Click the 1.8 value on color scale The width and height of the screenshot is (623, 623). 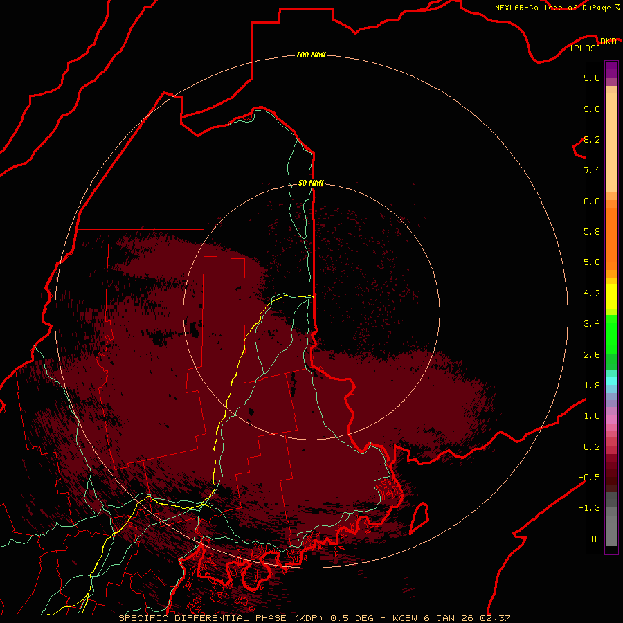[x=592, y=386]
